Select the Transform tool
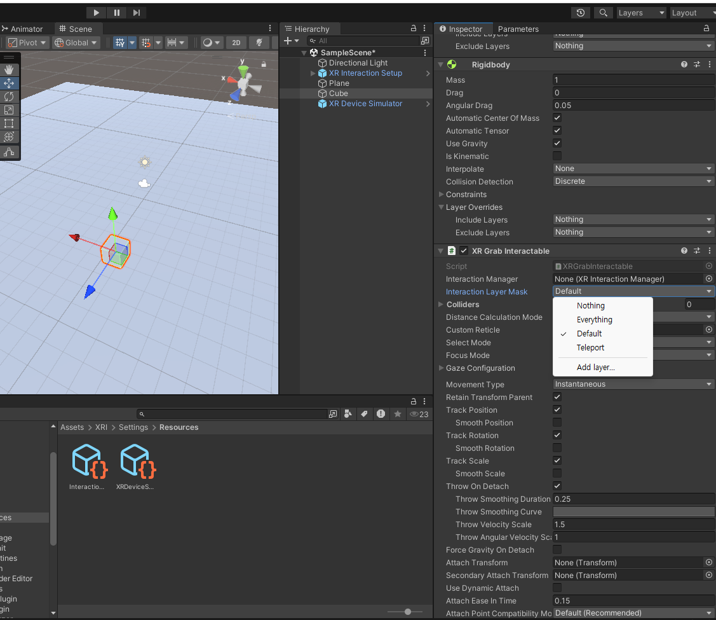The image size is (716, 620). 9,137
